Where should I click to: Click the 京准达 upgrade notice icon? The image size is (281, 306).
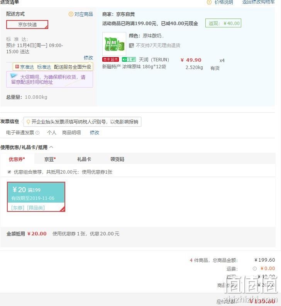click(x=17, y=67)
